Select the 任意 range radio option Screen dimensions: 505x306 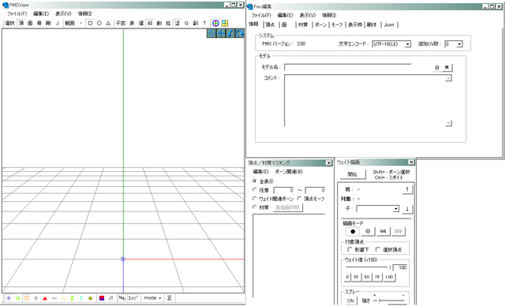pos(255,190)
